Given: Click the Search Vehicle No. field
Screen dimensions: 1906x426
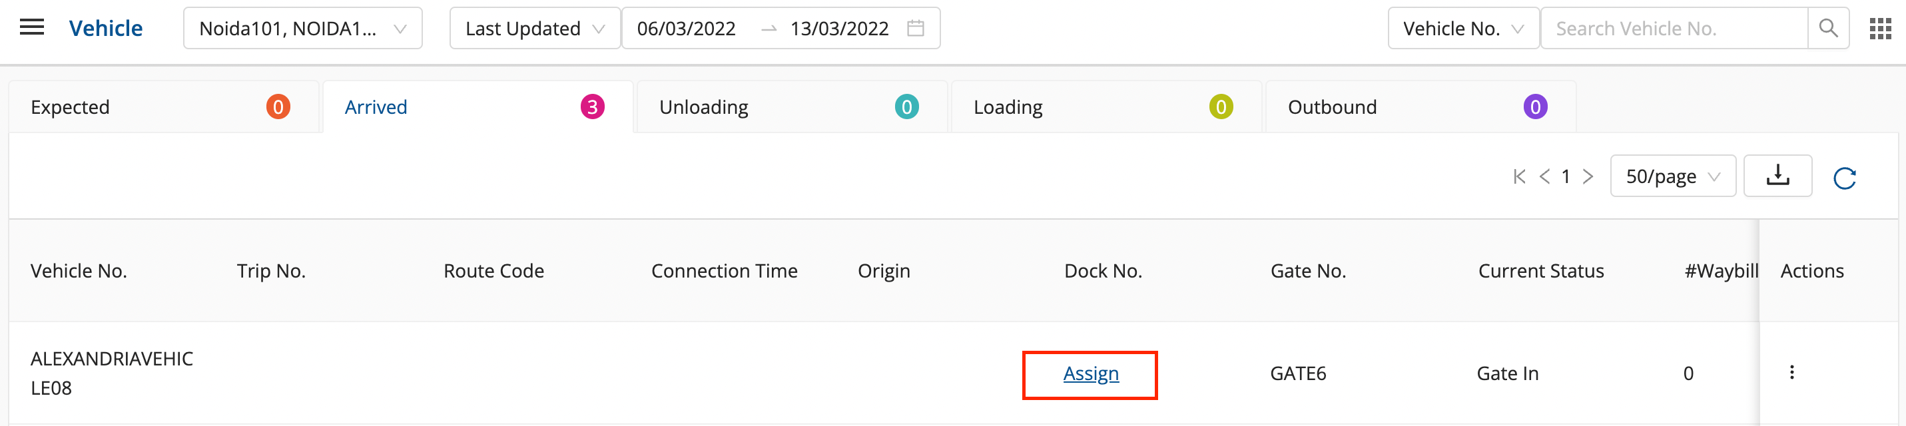Looking at the screenshot, I should pos(1674,28).
